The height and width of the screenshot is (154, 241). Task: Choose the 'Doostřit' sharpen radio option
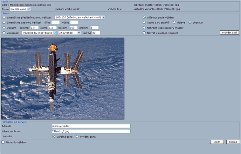pyautogui.click(x=4, y=28)
